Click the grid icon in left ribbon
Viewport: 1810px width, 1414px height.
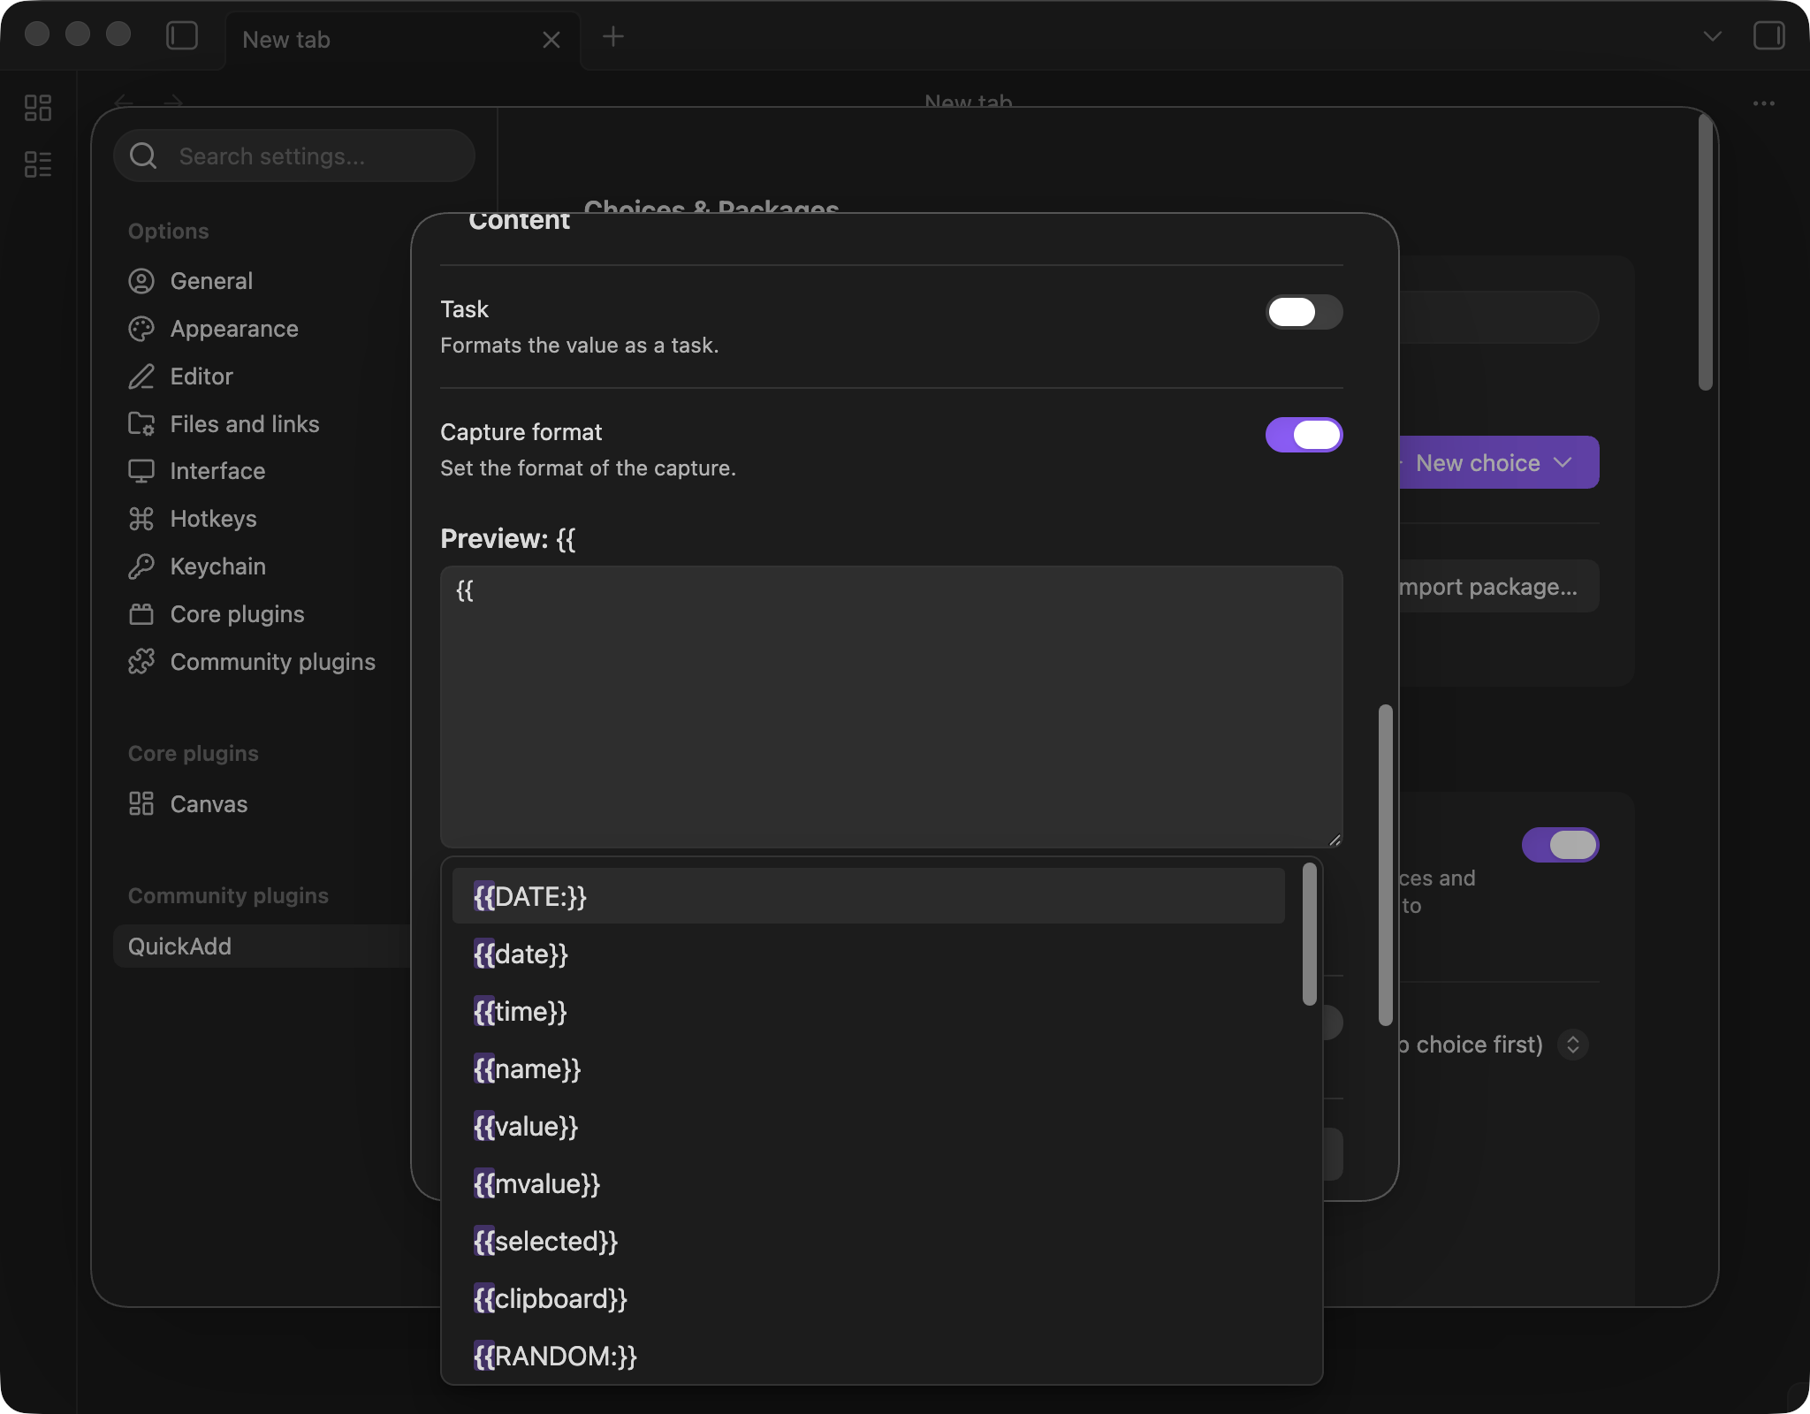pyautogui.click(x=38, y=108)
